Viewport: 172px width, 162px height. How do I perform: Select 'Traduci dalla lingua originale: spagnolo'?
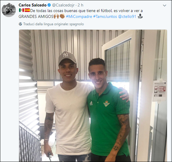pos(54,24)
